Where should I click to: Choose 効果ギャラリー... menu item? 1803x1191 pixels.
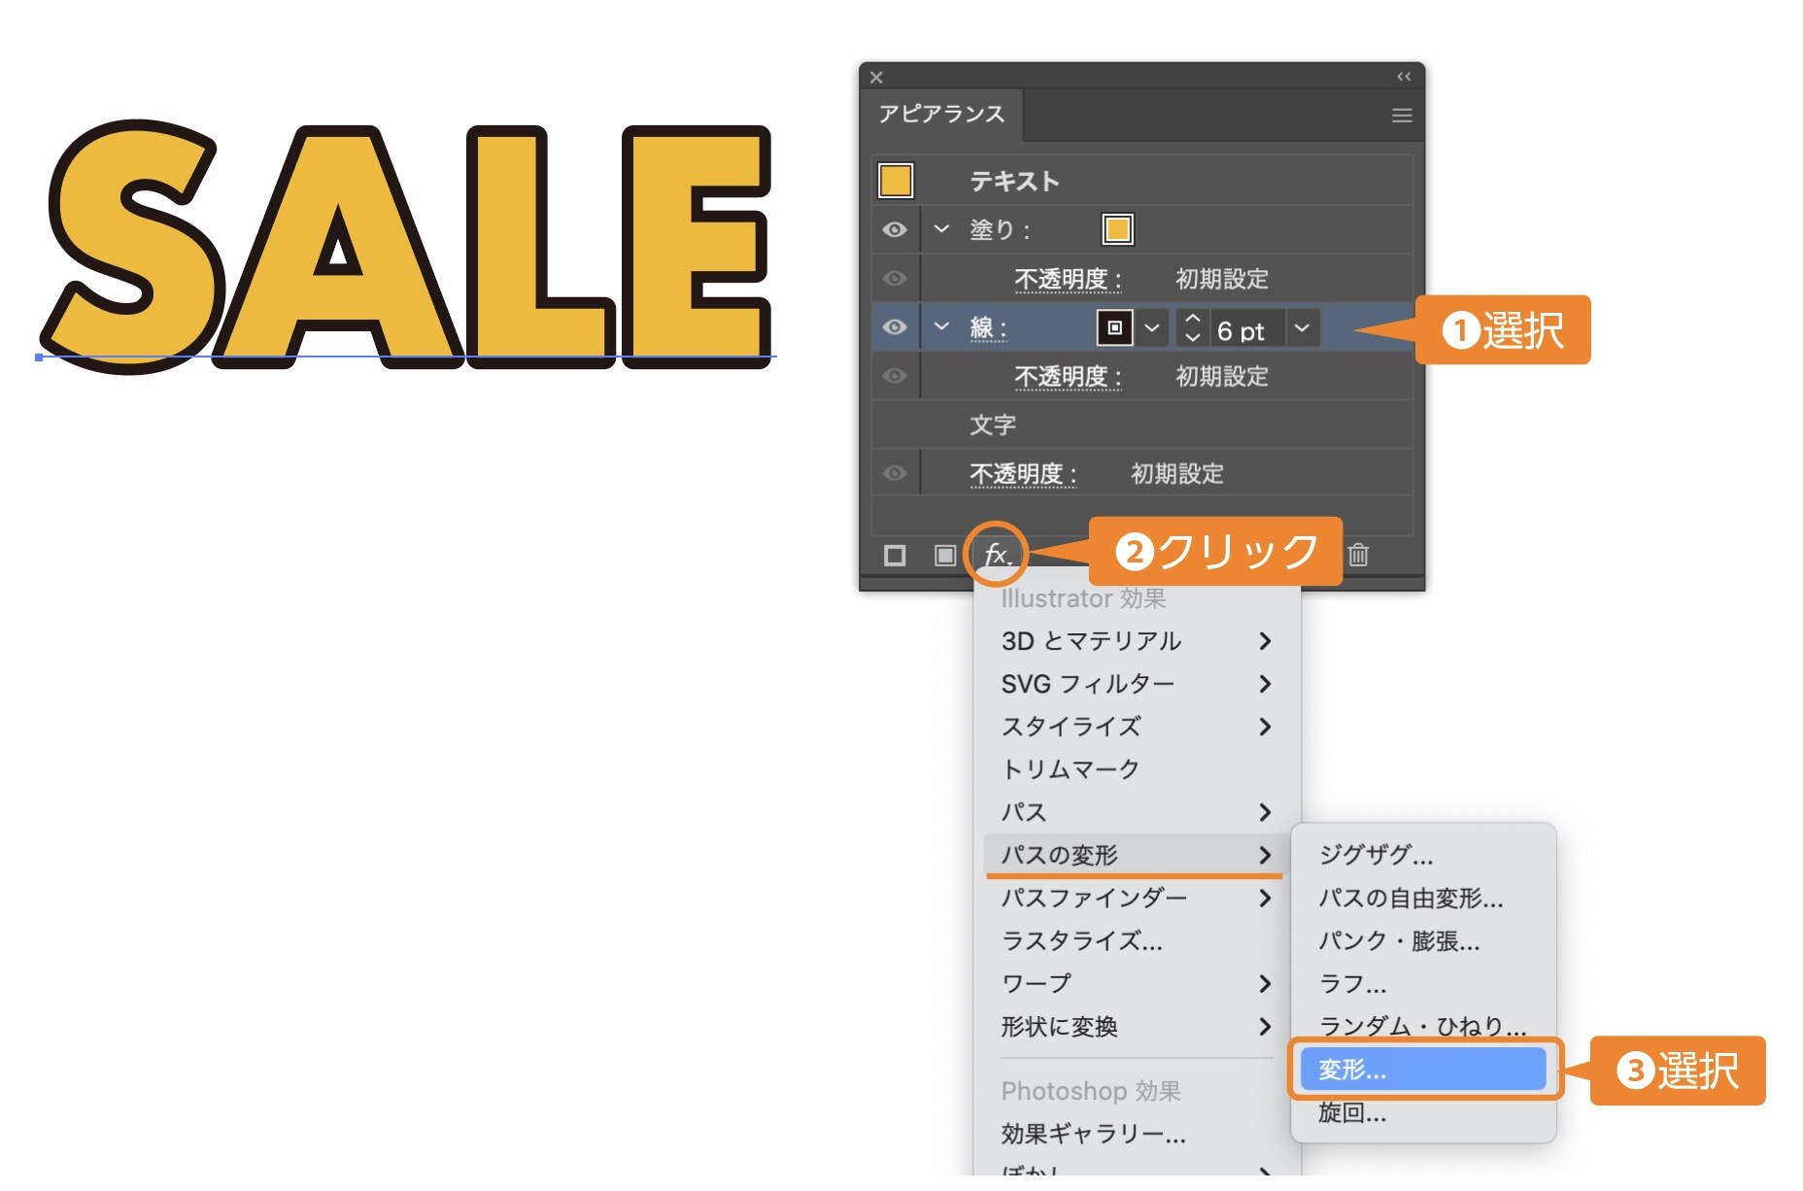pos(1137,1134)
